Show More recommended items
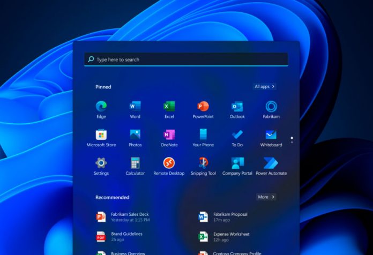The width and height of the screenshot is (373, 255). coord(266,197)
